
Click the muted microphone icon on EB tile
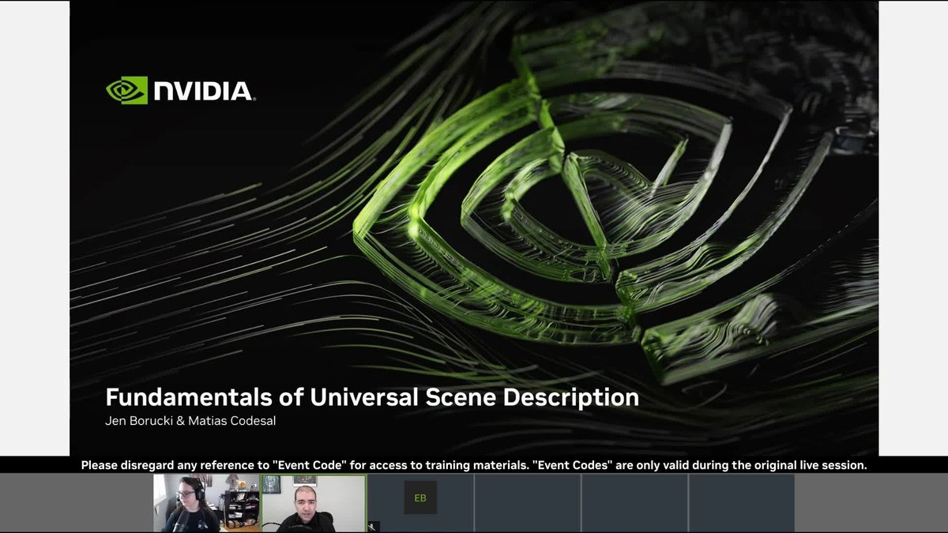pyautogui.click(x=373, y=526)
